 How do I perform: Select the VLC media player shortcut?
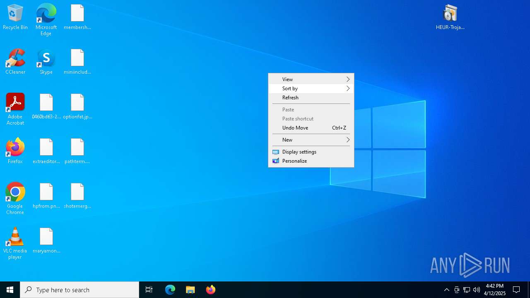pyautogui.click(x=15, y=243)
